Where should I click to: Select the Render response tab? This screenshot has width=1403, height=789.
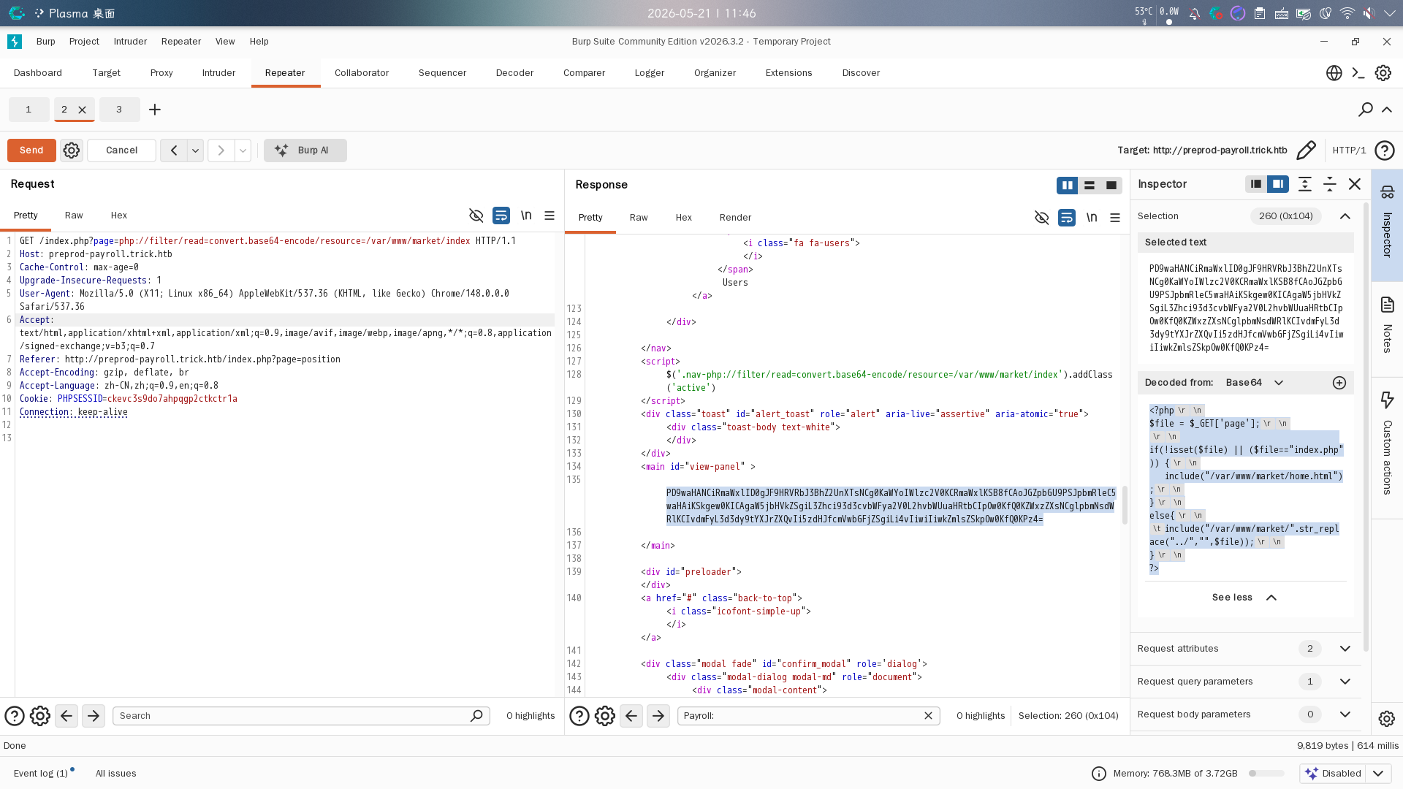point(735,218)
